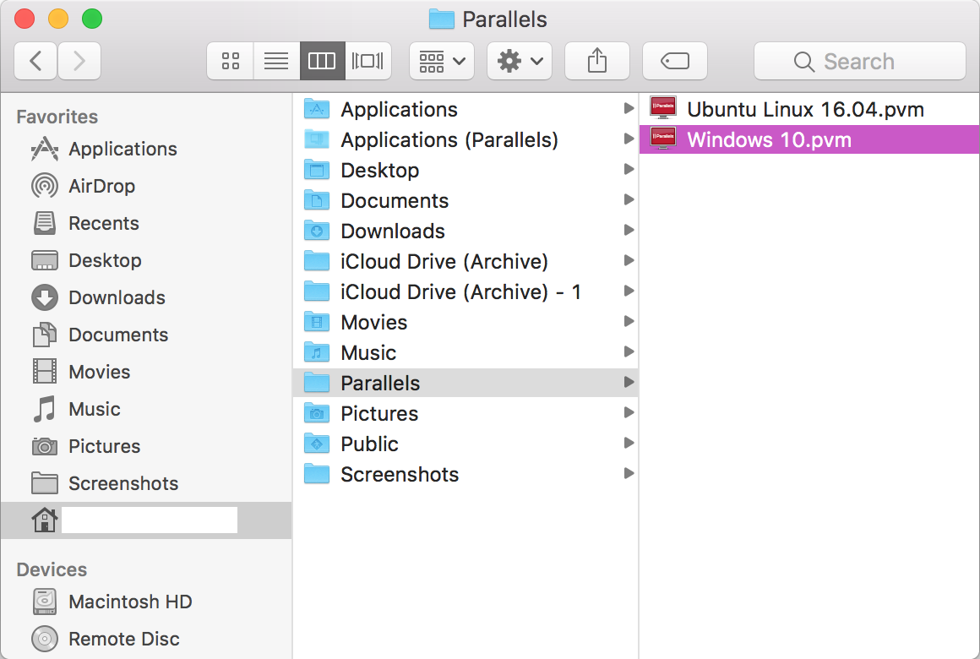The image size is (980, 659).
Task: Open Downloads in the sidebar
Action: tap(117, 297)
